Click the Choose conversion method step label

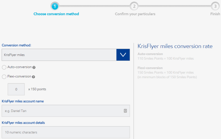(x=56, y=14)
